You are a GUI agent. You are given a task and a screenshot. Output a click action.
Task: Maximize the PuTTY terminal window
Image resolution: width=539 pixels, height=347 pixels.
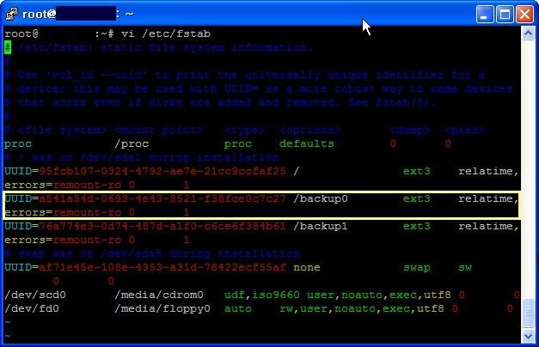click(x=505, y=15)
